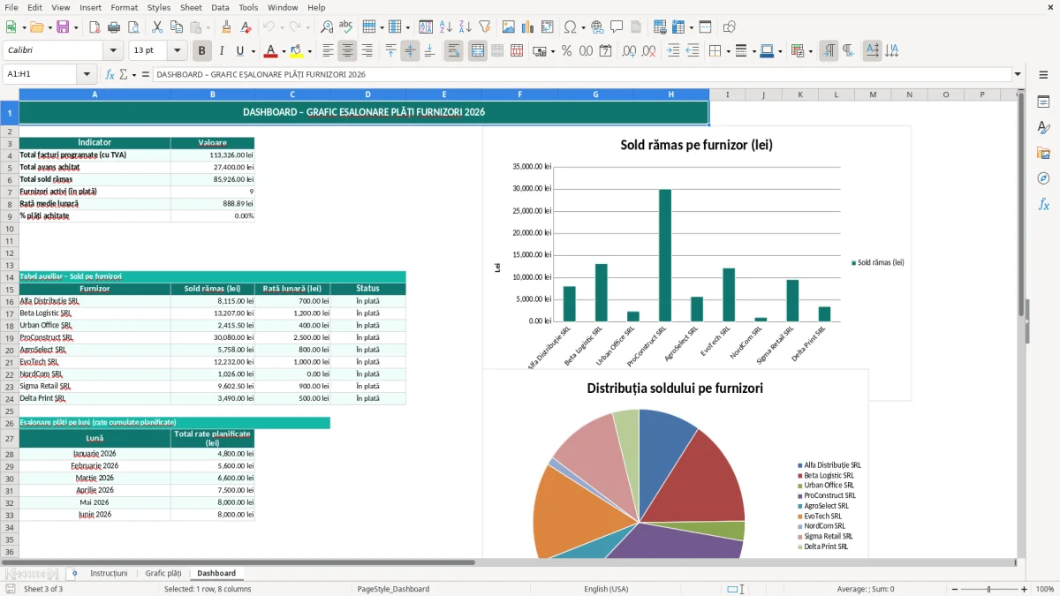Screen dimensions: 1060x596
Task: Open underline style dropdown arrow
Action: [x=254, y=51]
